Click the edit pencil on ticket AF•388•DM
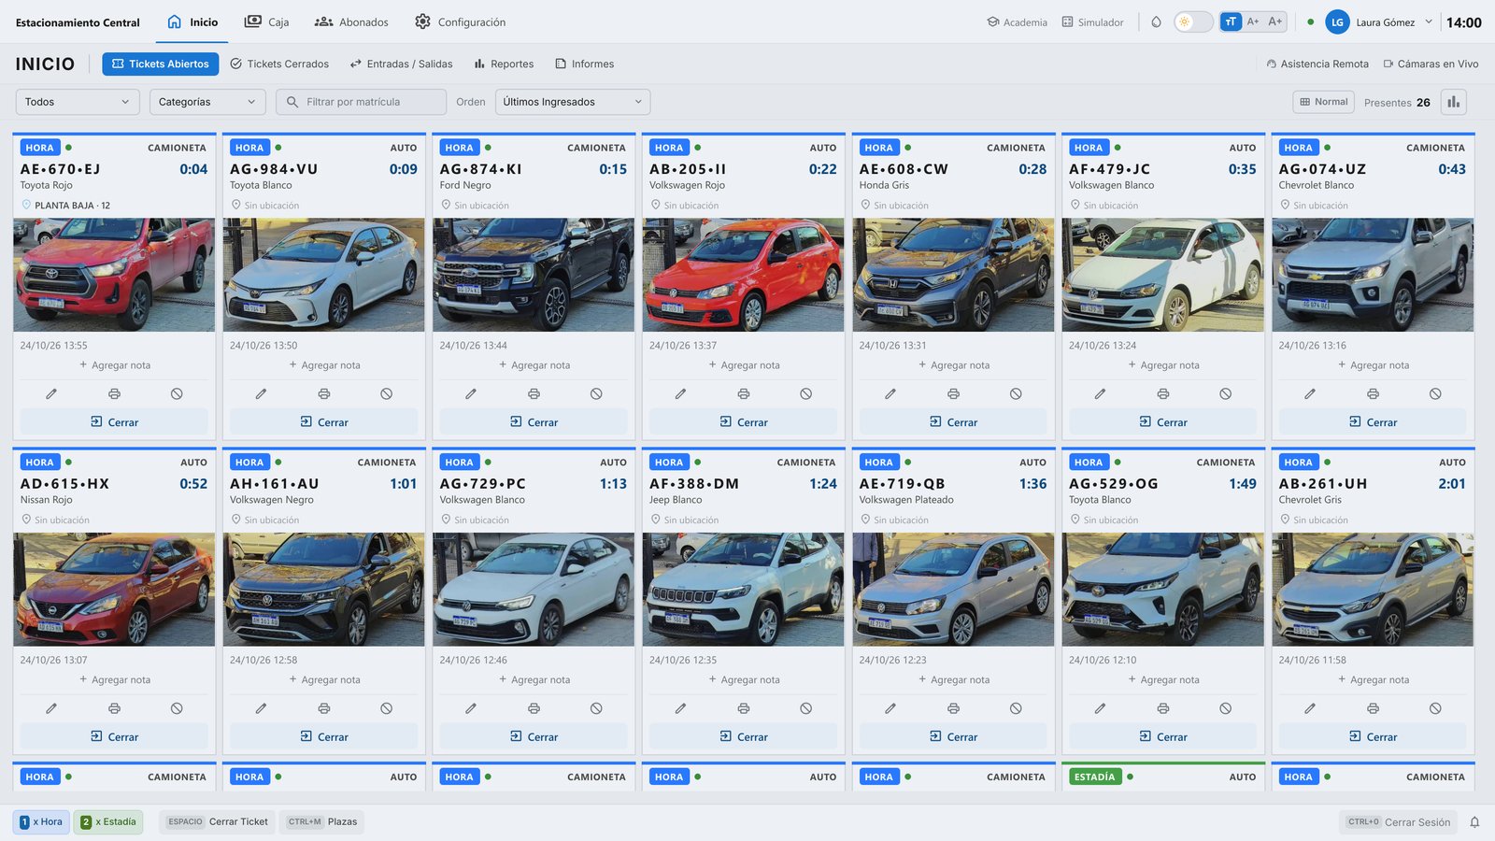1495x841 pixels. 681,709
